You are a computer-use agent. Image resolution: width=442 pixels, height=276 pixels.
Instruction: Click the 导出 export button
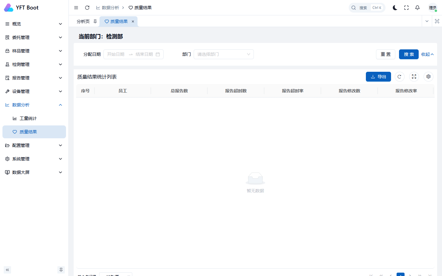point(378,77)
